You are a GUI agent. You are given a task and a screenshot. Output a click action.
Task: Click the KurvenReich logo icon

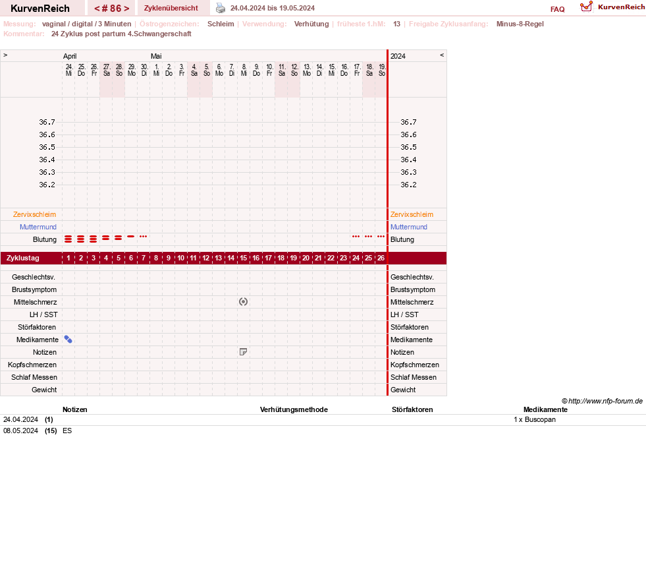586,7
